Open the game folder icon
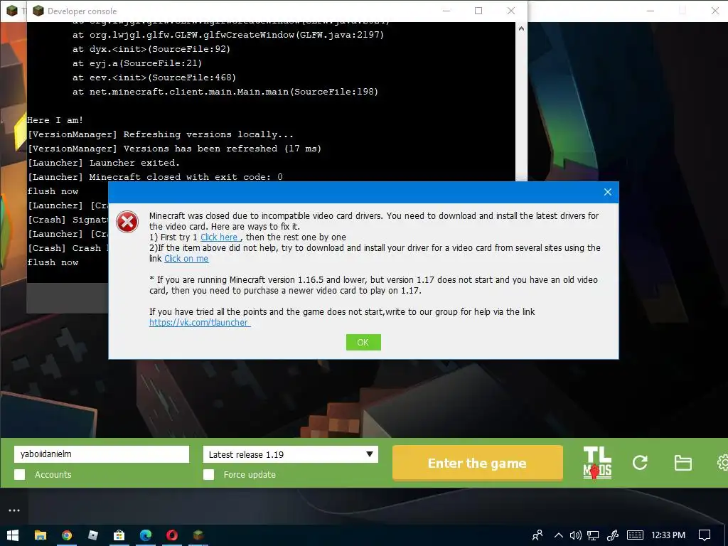Viewport: 728px width, 546px height. [682, 463]
